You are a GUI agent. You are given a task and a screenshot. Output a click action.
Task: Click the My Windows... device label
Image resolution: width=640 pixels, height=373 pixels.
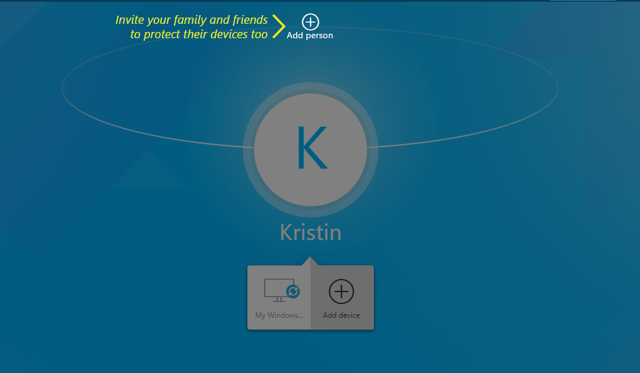[x=279, y=315]
